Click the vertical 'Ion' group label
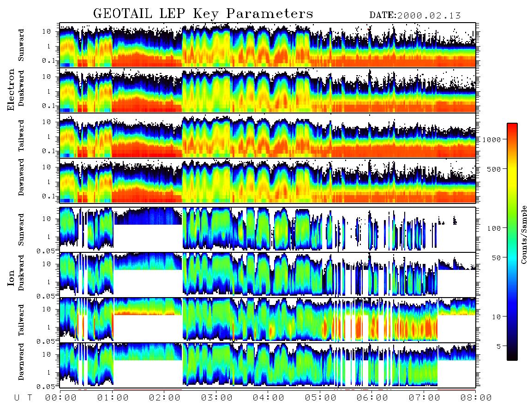The height and width of the screenshot is (406, 527). (11, 278)
